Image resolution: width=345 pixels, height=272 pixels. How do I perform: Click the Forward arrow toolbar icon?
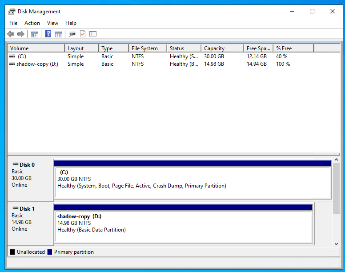tap(21, 34)
